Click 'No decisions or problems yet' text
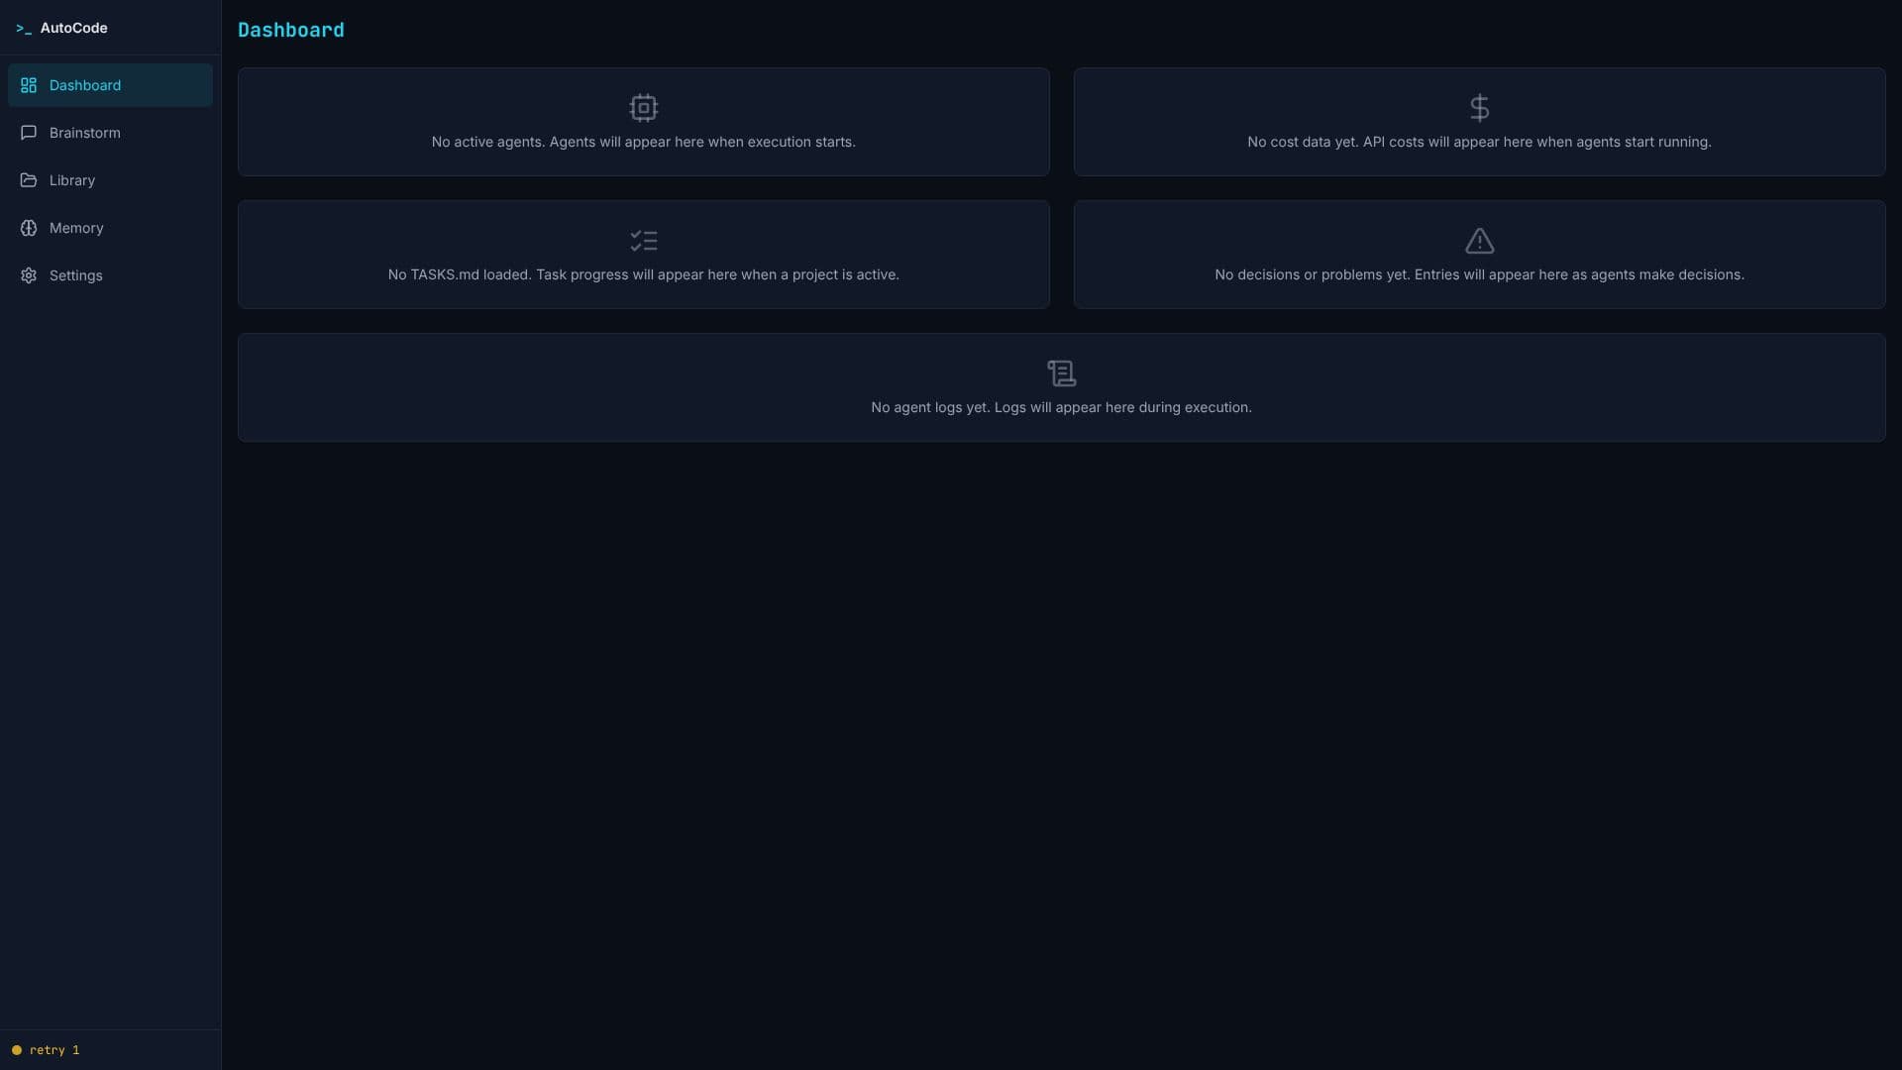 [x=1479, y=274]
